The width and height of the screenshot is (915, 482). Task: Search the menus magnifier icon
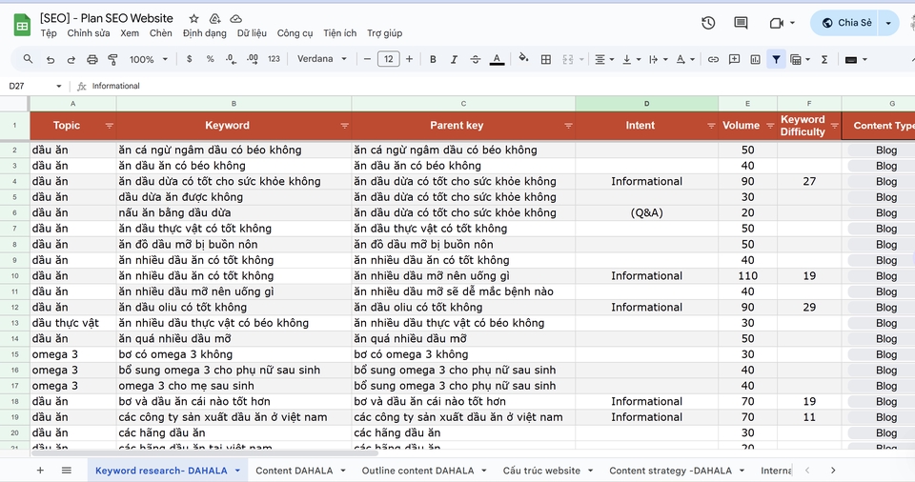click(28, 59)
